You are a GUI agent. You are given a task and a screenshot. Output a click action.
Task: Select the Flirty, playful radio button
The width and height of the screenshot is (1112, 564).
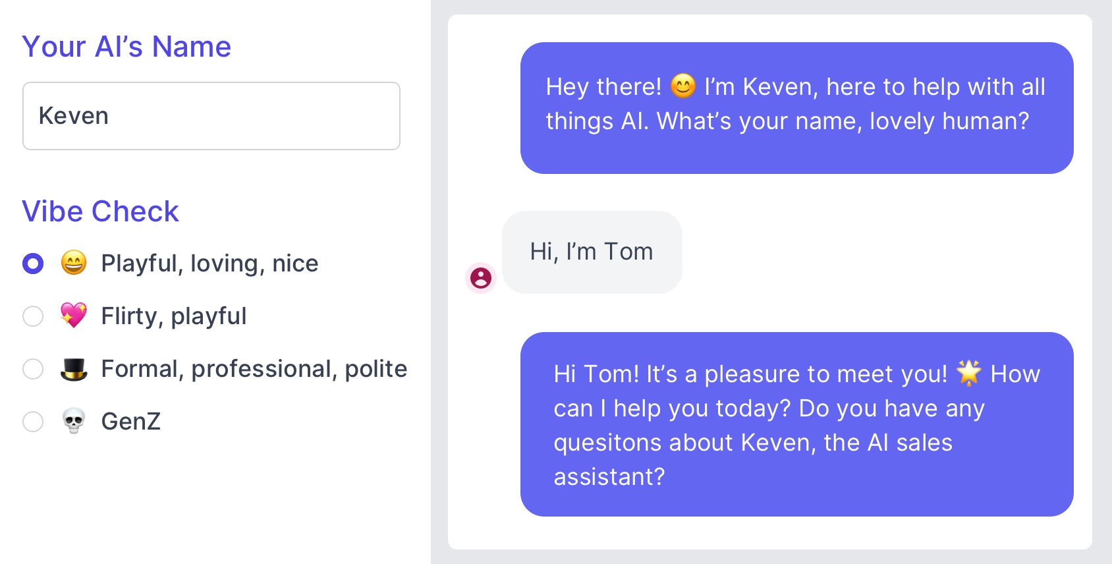[x=33, y=316]
